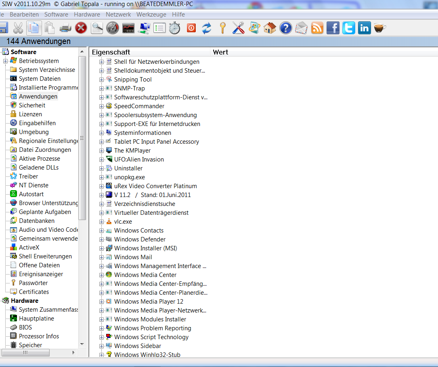Click sidebar scrollbar down arrow

[x=82, y=344]
